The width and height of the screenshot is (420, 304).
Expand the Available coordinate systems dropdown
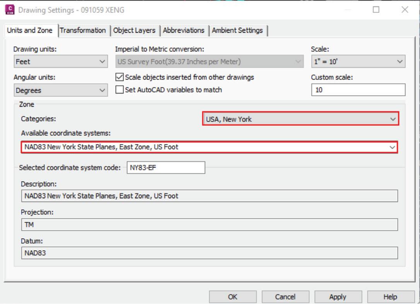210,147
